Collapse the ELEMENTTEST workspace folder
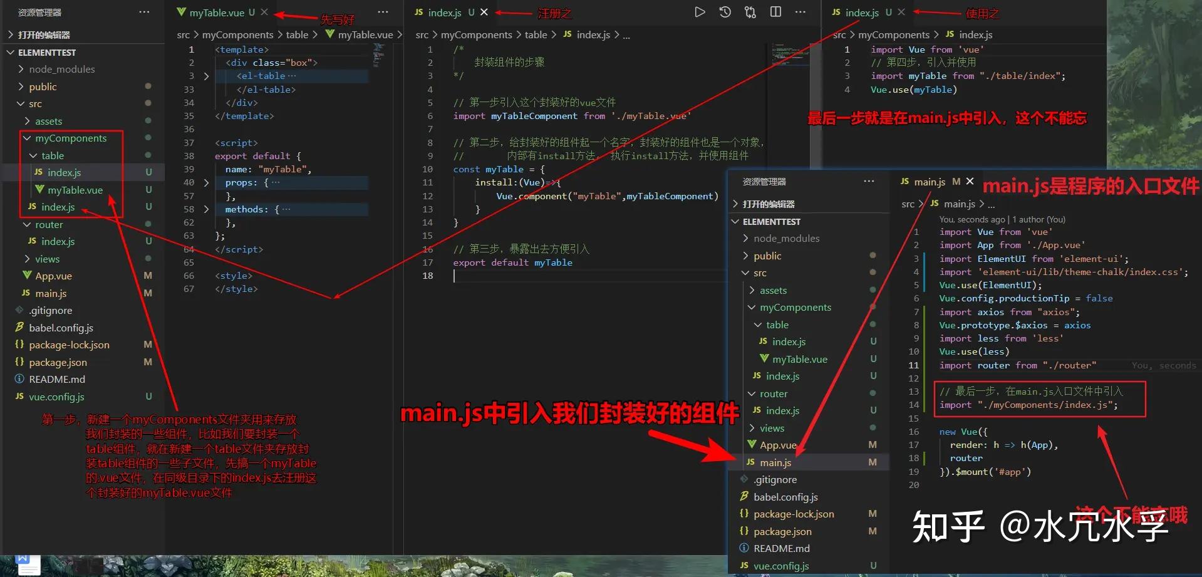The width and height of the screenshot is (1202, 577). pos(10,52)
